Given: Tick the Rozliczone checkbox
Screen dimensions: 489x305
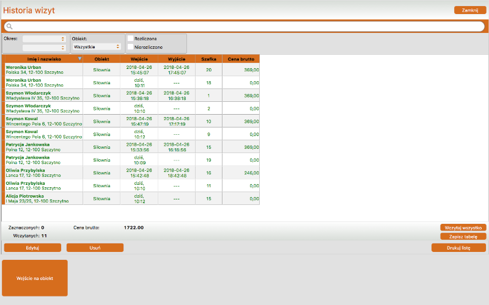Looking at the screenshot, I should click(x=130, y=38).
